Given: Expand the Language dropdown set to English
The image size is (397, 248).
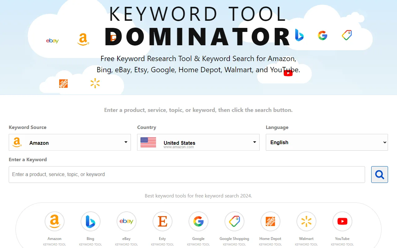Looking at the screenshot, I should click(x=327, y=142).
